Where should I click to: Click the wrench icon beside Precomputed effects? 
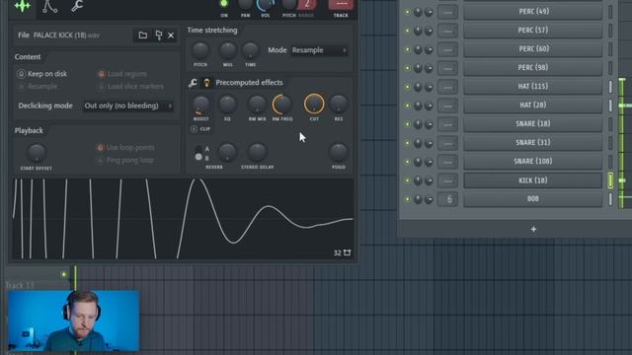pos(193,83)
